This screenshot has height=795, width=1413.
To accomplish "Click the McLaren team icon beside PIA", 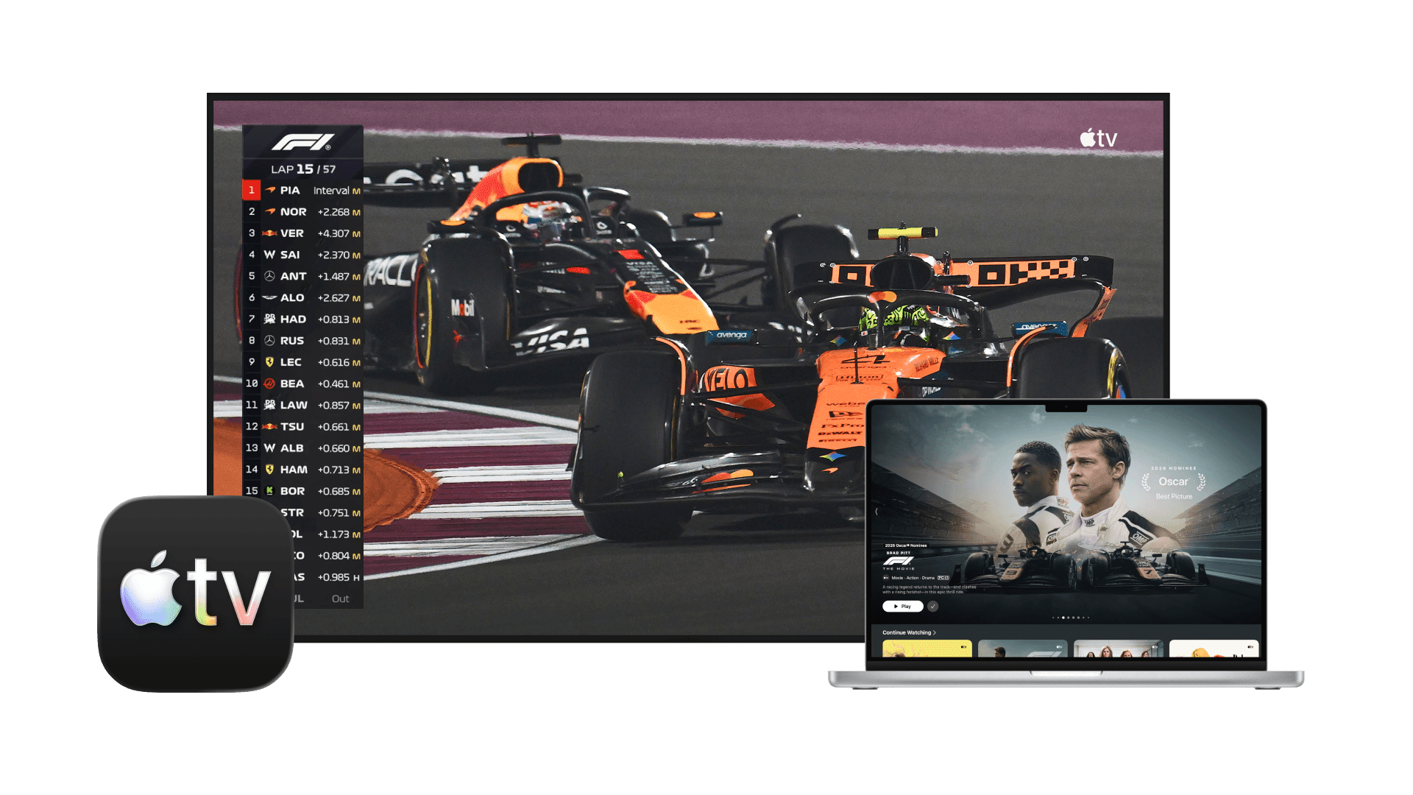I will pos(270,190).
